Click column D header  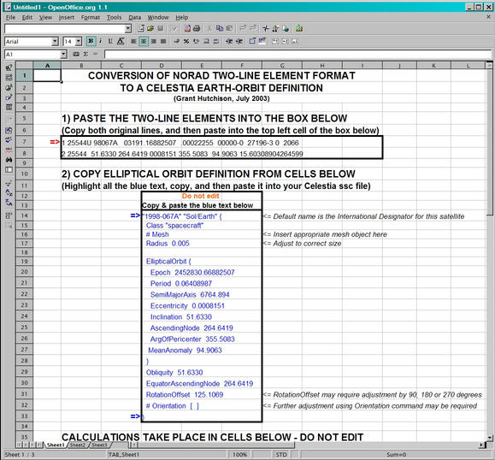click(x=162, y=65)
